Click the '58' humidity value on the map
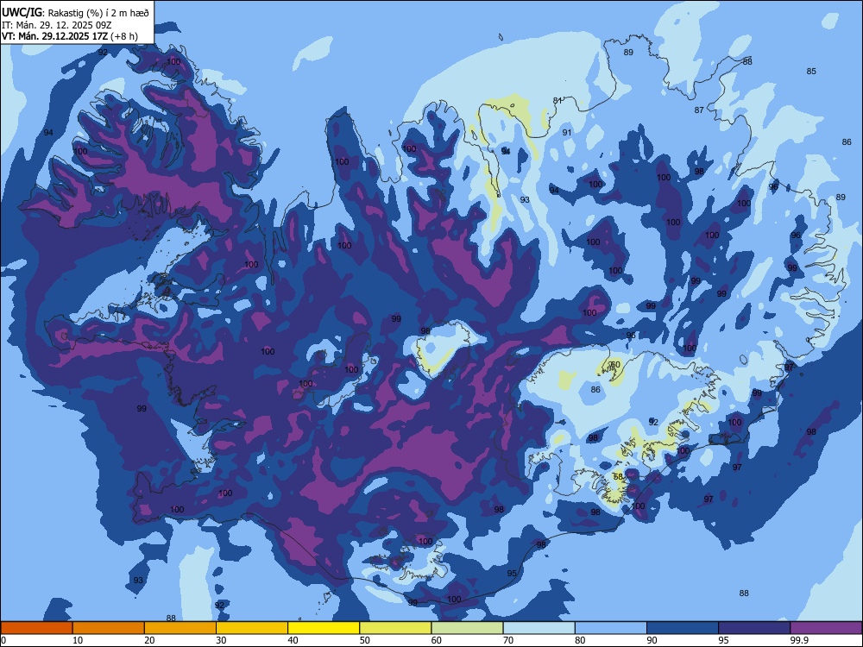The height and width of the screenshot is (647, 863). coord(618,477)
